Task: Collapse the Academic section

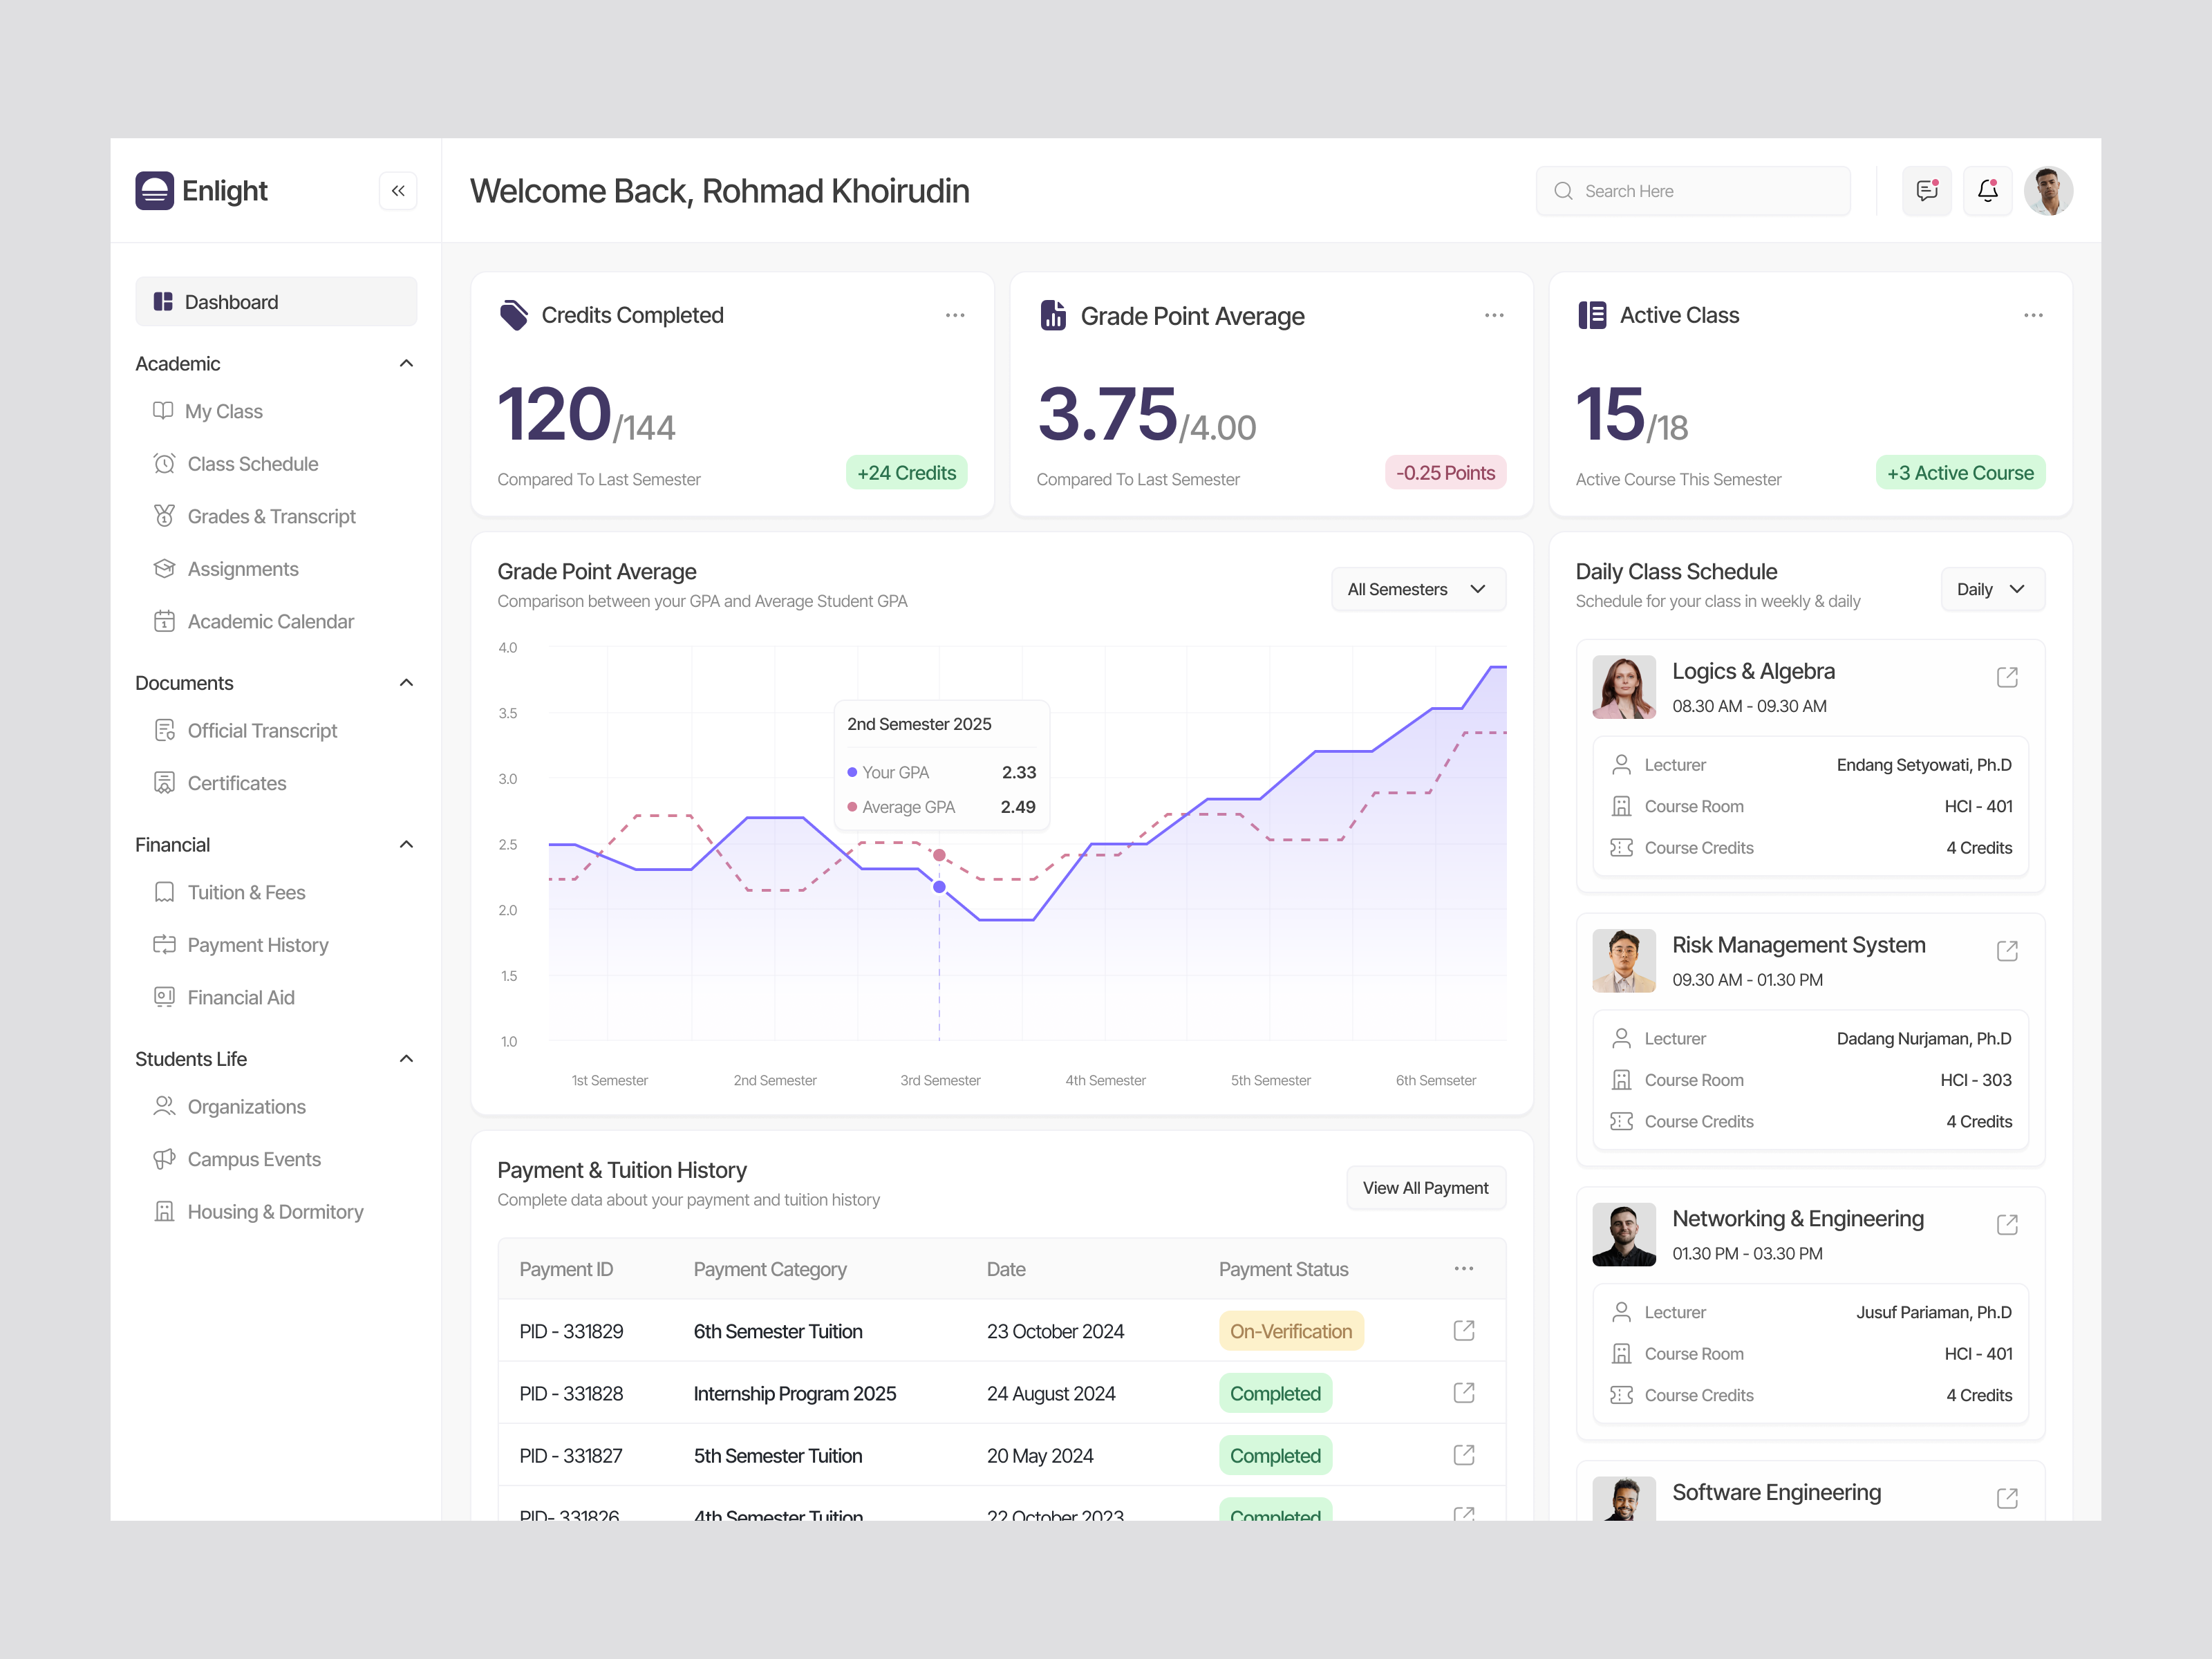Action: (x=406, y=363)
